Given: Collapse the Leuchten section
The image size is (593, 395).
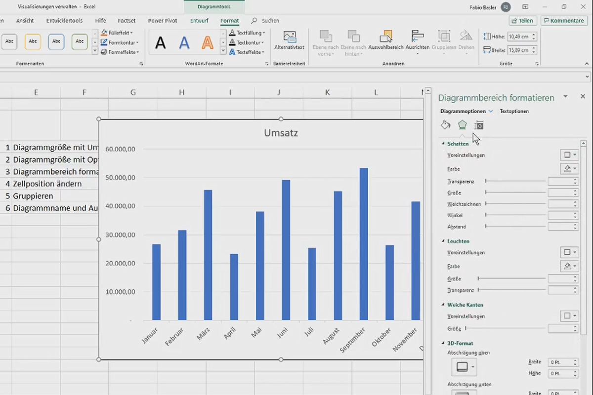Looking at the screenshot, I should 443,241.
